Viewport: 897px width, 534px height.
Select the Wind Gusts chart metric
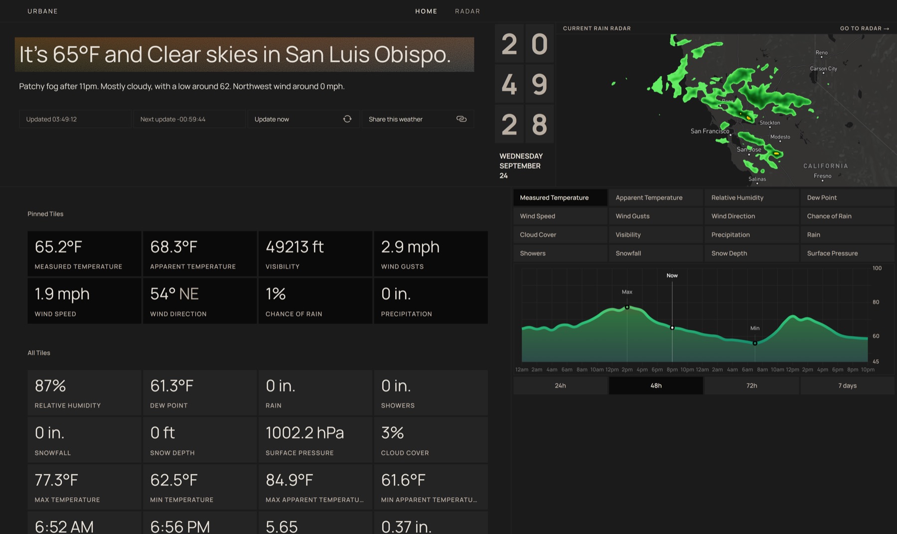point(656,216)
